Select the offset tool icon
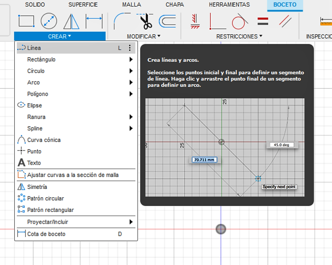Screen dimensions: 332x265 pyautogui.click(x=167, y=21)
